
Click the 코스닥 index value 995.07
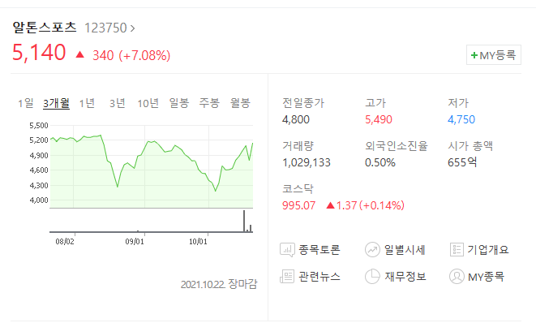(298, 205)
